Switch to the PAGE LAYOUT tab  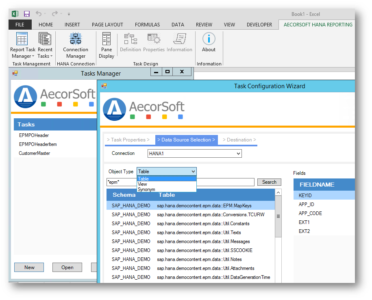[107, 25]
